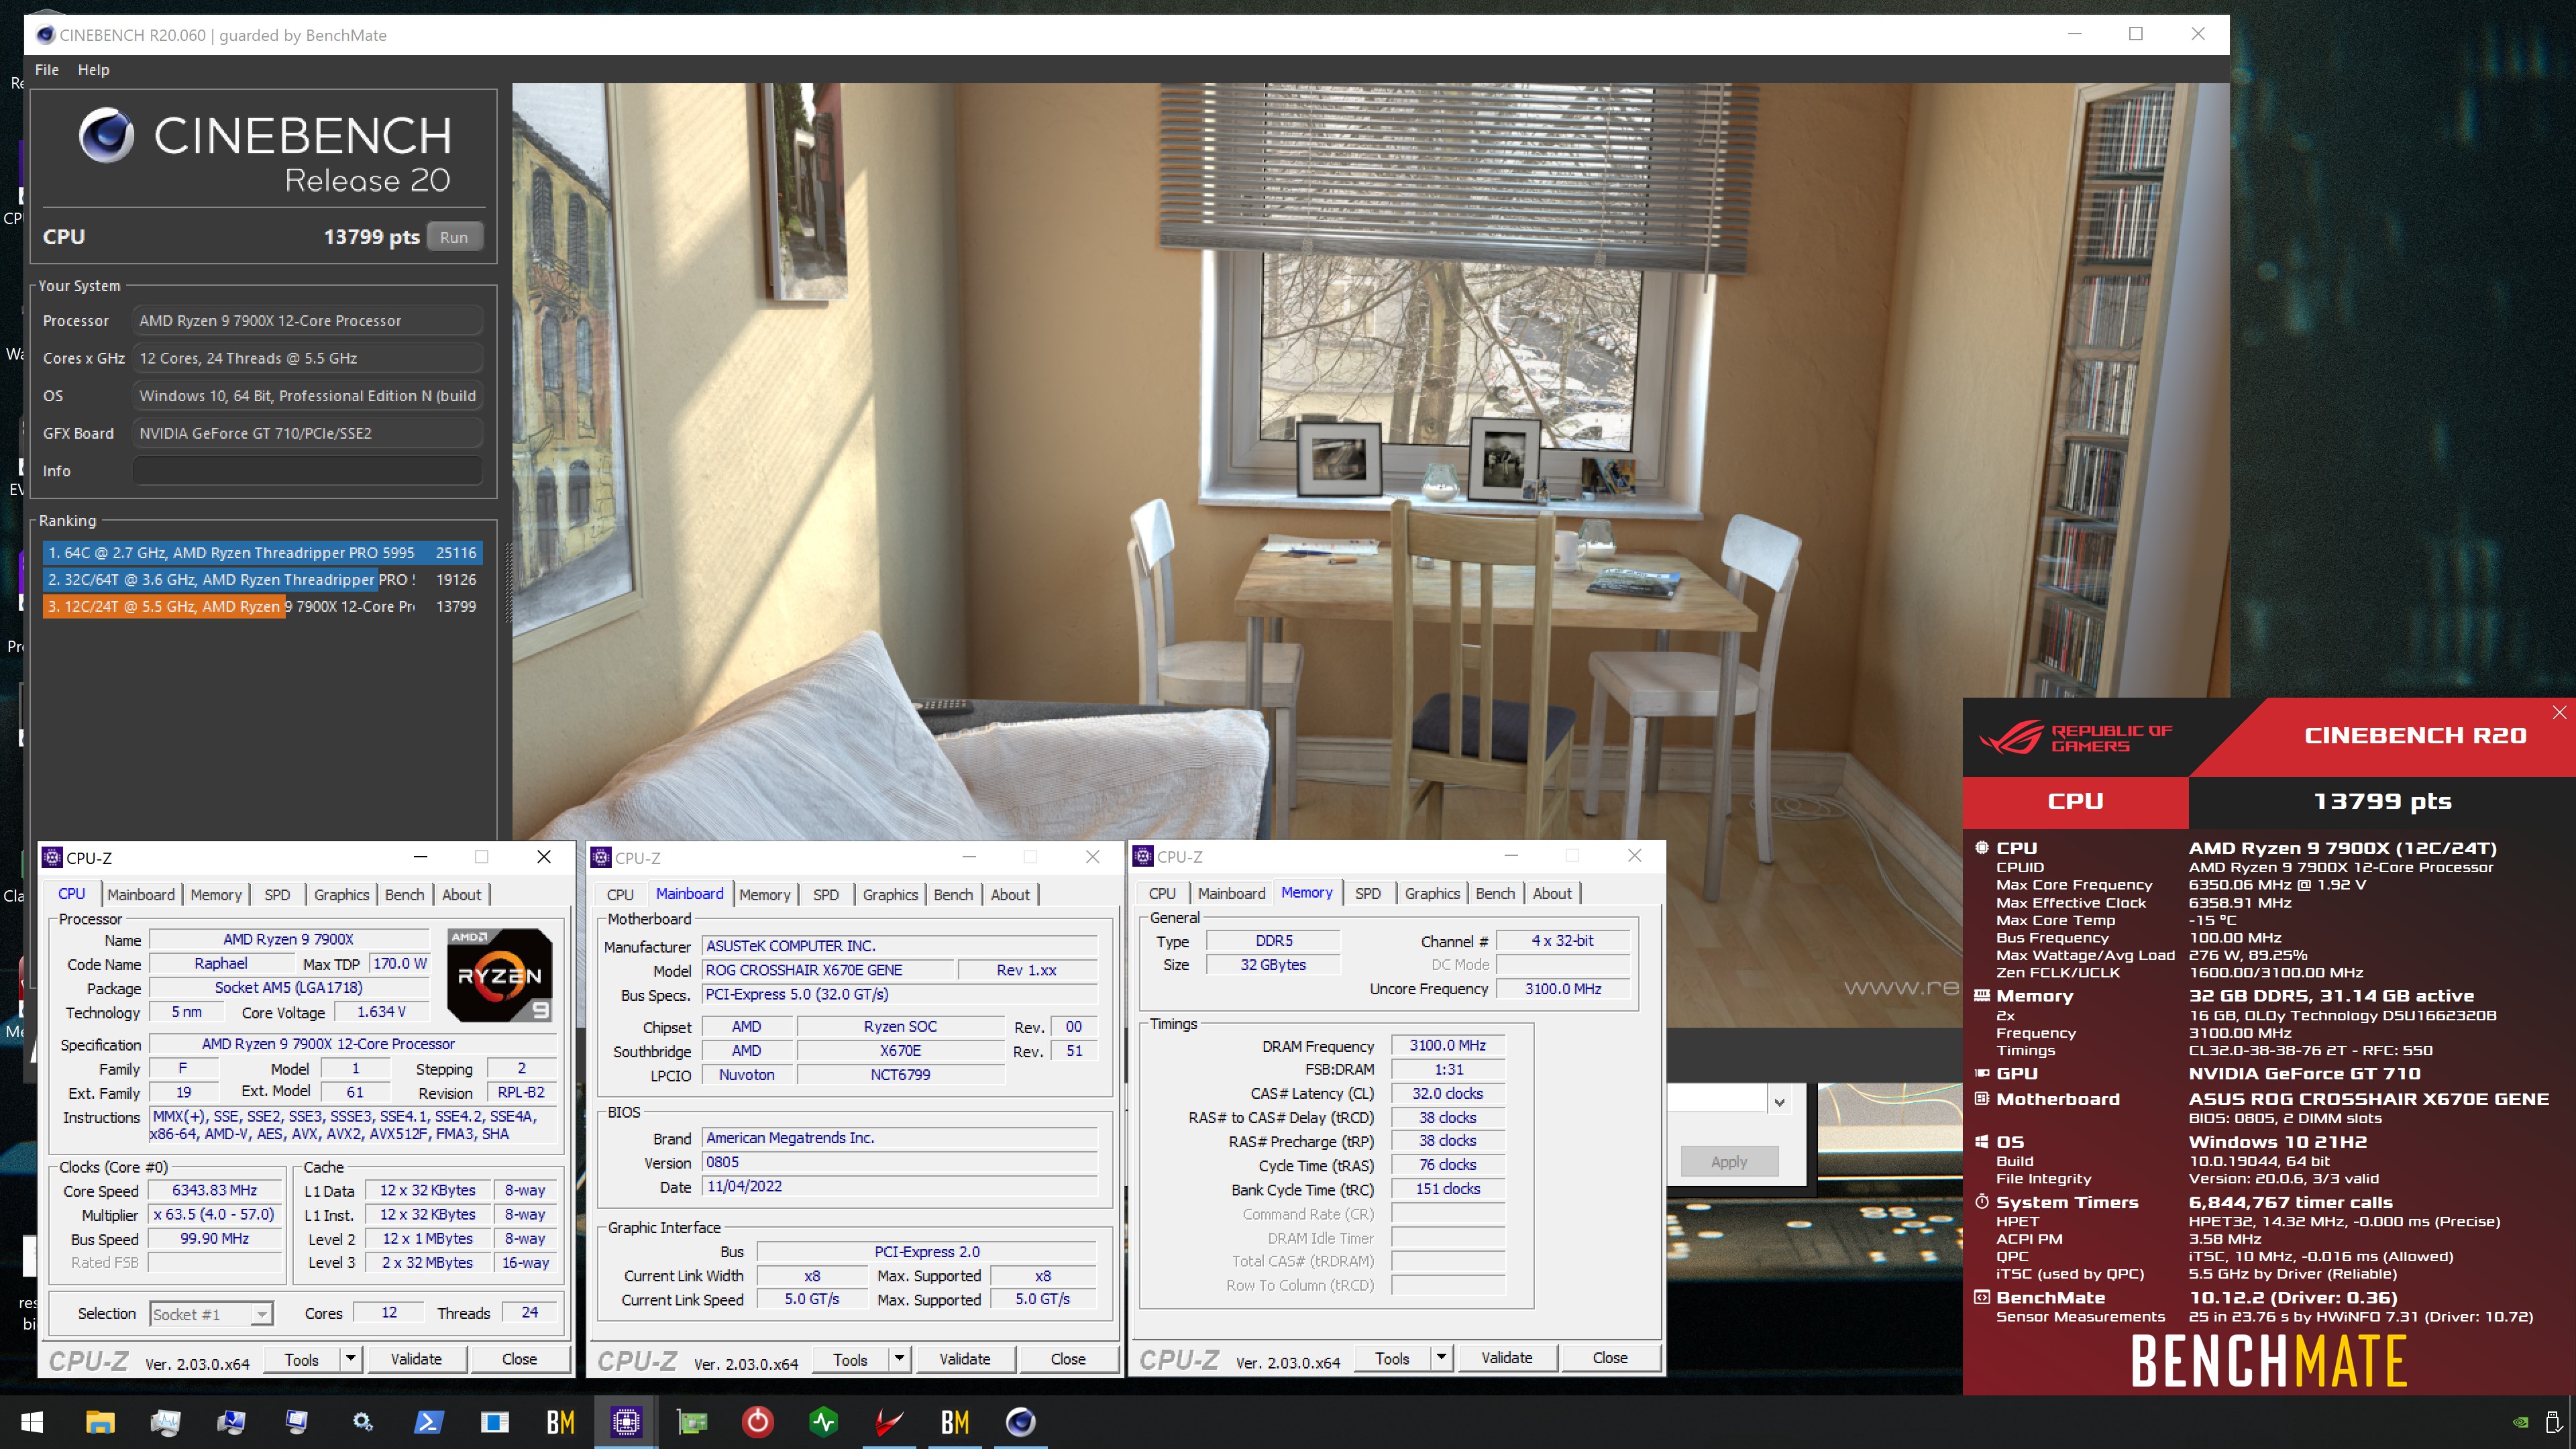Select the 32C/64T Threadripper ranking entry
2576x1449 pixels.
[x=262, y=579]
